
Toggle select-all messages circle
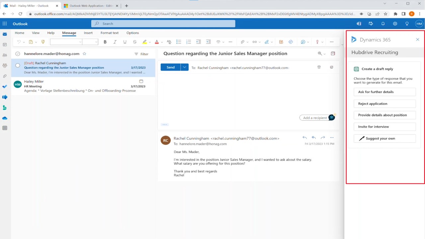coord(18,54)
